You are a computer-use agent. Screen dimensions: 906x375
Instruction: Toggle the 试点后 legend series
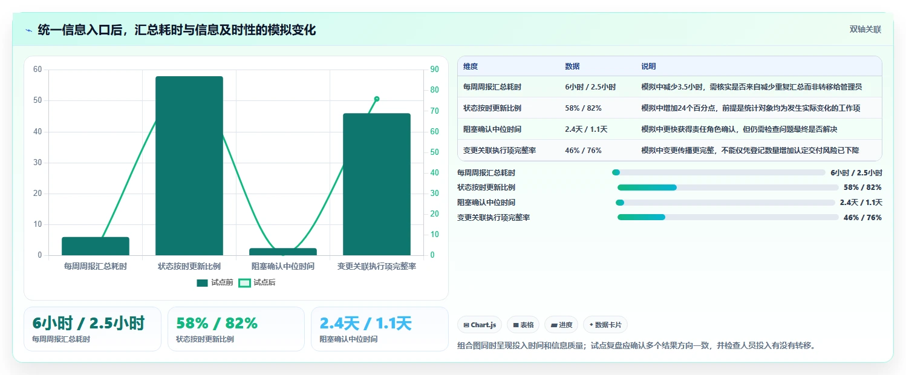(x=257, y=282)
